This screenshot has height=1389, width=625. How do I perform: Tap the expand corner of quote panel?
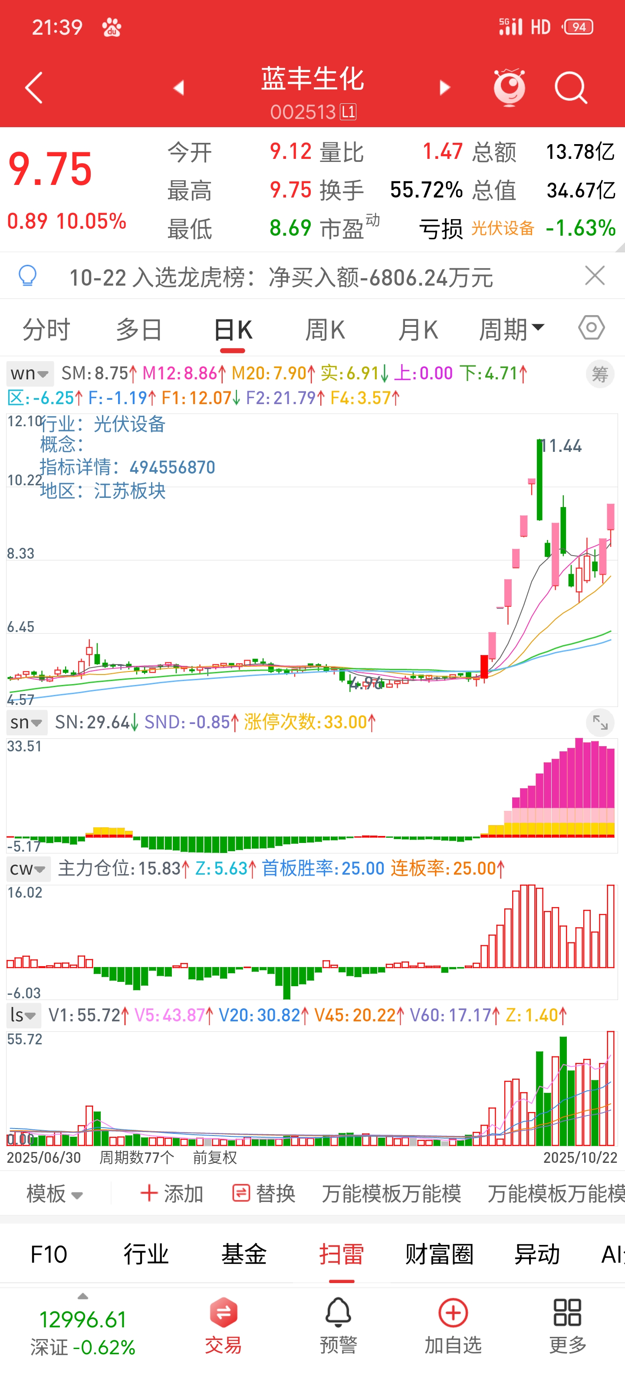coord(620,247)
